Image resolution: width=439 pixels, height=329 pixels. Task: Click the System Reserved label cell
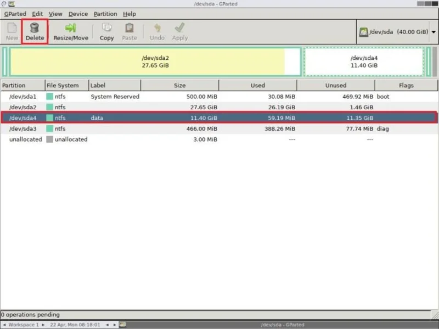tap(115, 97)
